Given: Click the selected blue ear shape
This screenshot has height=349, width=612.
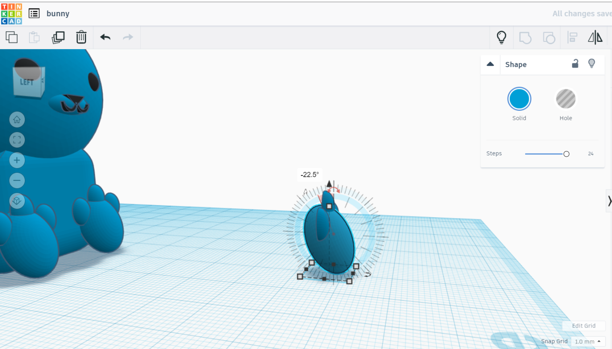Looking at the screenshot, I should click(x=330, y=239).
